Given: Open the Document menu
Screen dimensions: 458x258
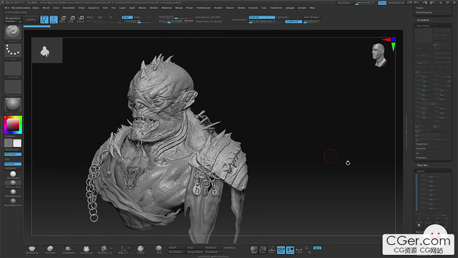Looking at the screenshot, I should [69, 8].
